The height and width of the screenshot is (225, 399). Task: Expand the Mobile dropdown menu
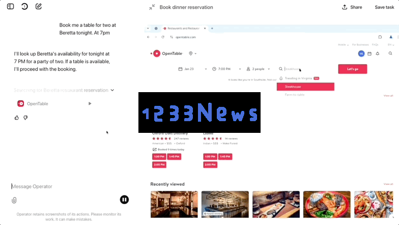coord(343,45)
